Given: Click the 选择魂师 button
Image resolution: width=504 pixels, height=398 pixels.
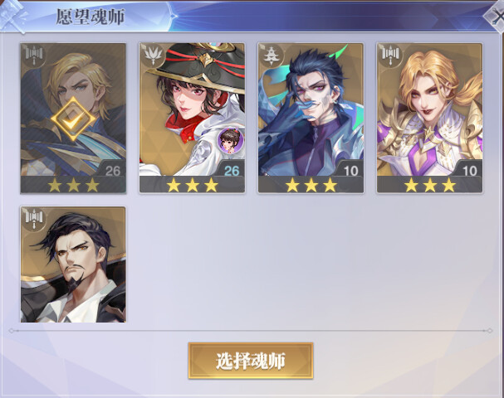Looking at the screenshot, I should [251, 361].
